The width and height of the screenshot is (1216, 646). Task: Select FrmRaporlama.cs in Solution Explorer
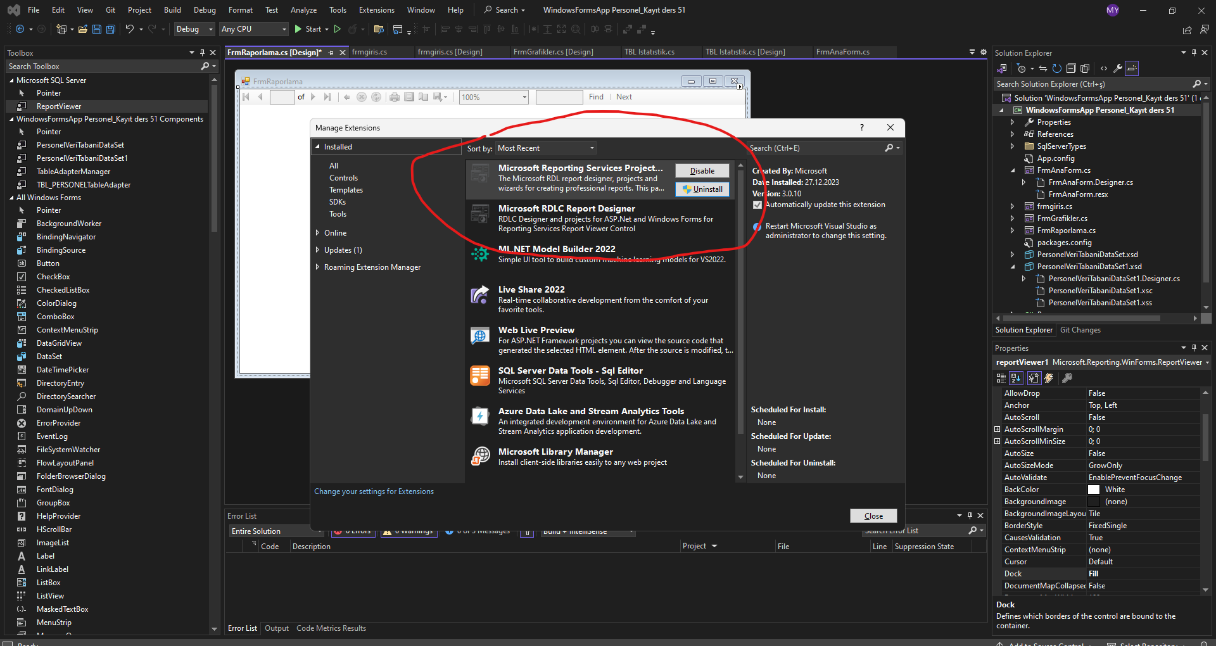pyautogui.click(x=1067, y=231)
